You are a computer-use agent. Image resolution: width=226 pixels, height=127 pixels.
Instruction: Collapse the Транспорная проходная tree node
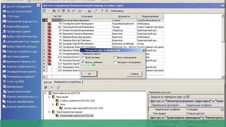point(49,112)
